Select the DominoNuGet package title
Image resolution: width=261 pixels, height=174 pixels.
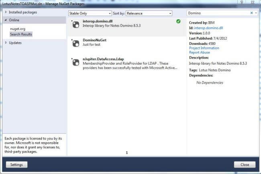coord(94,40)
